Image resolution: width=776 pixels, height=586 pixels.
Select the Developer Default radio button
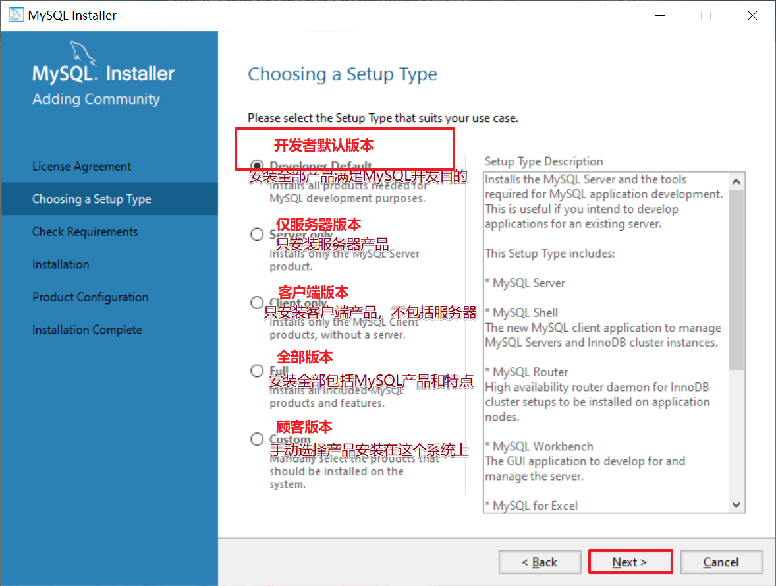[x=257, y=166]
